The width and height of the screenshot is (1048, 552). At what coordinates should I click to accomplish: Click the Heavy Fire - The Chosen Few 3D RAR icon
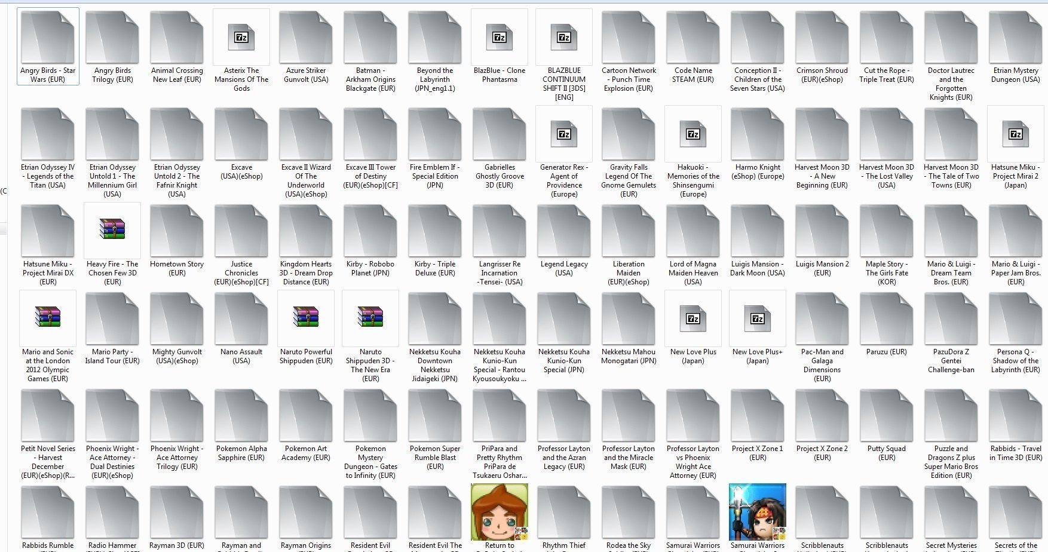(x=112, y=231)
